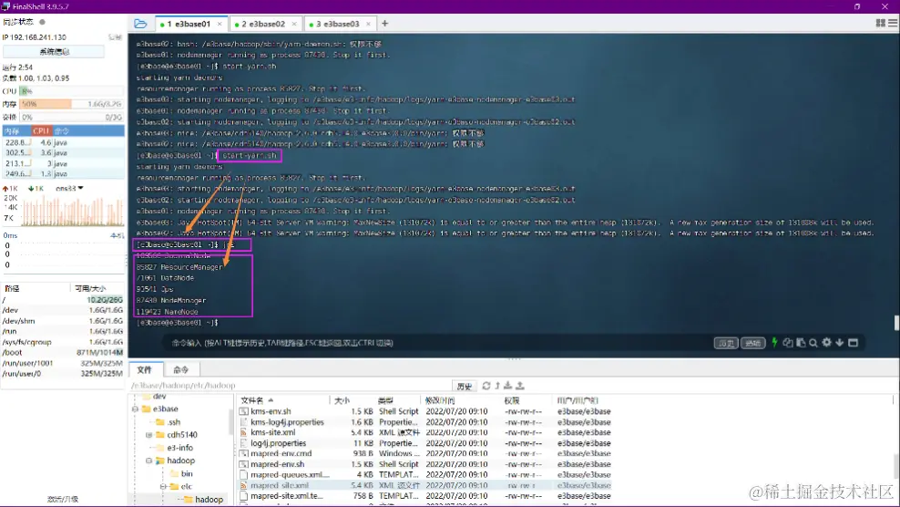
Task: Select the .ssh folder in tree
Action: 169,422
